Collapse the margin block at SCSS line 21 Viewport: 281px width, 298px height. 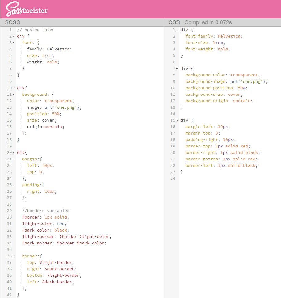14,159
